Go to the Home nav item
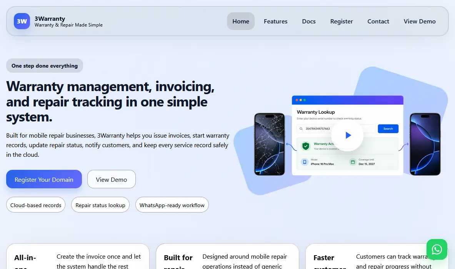Screen dimensions: 455x269 point(240,21)
